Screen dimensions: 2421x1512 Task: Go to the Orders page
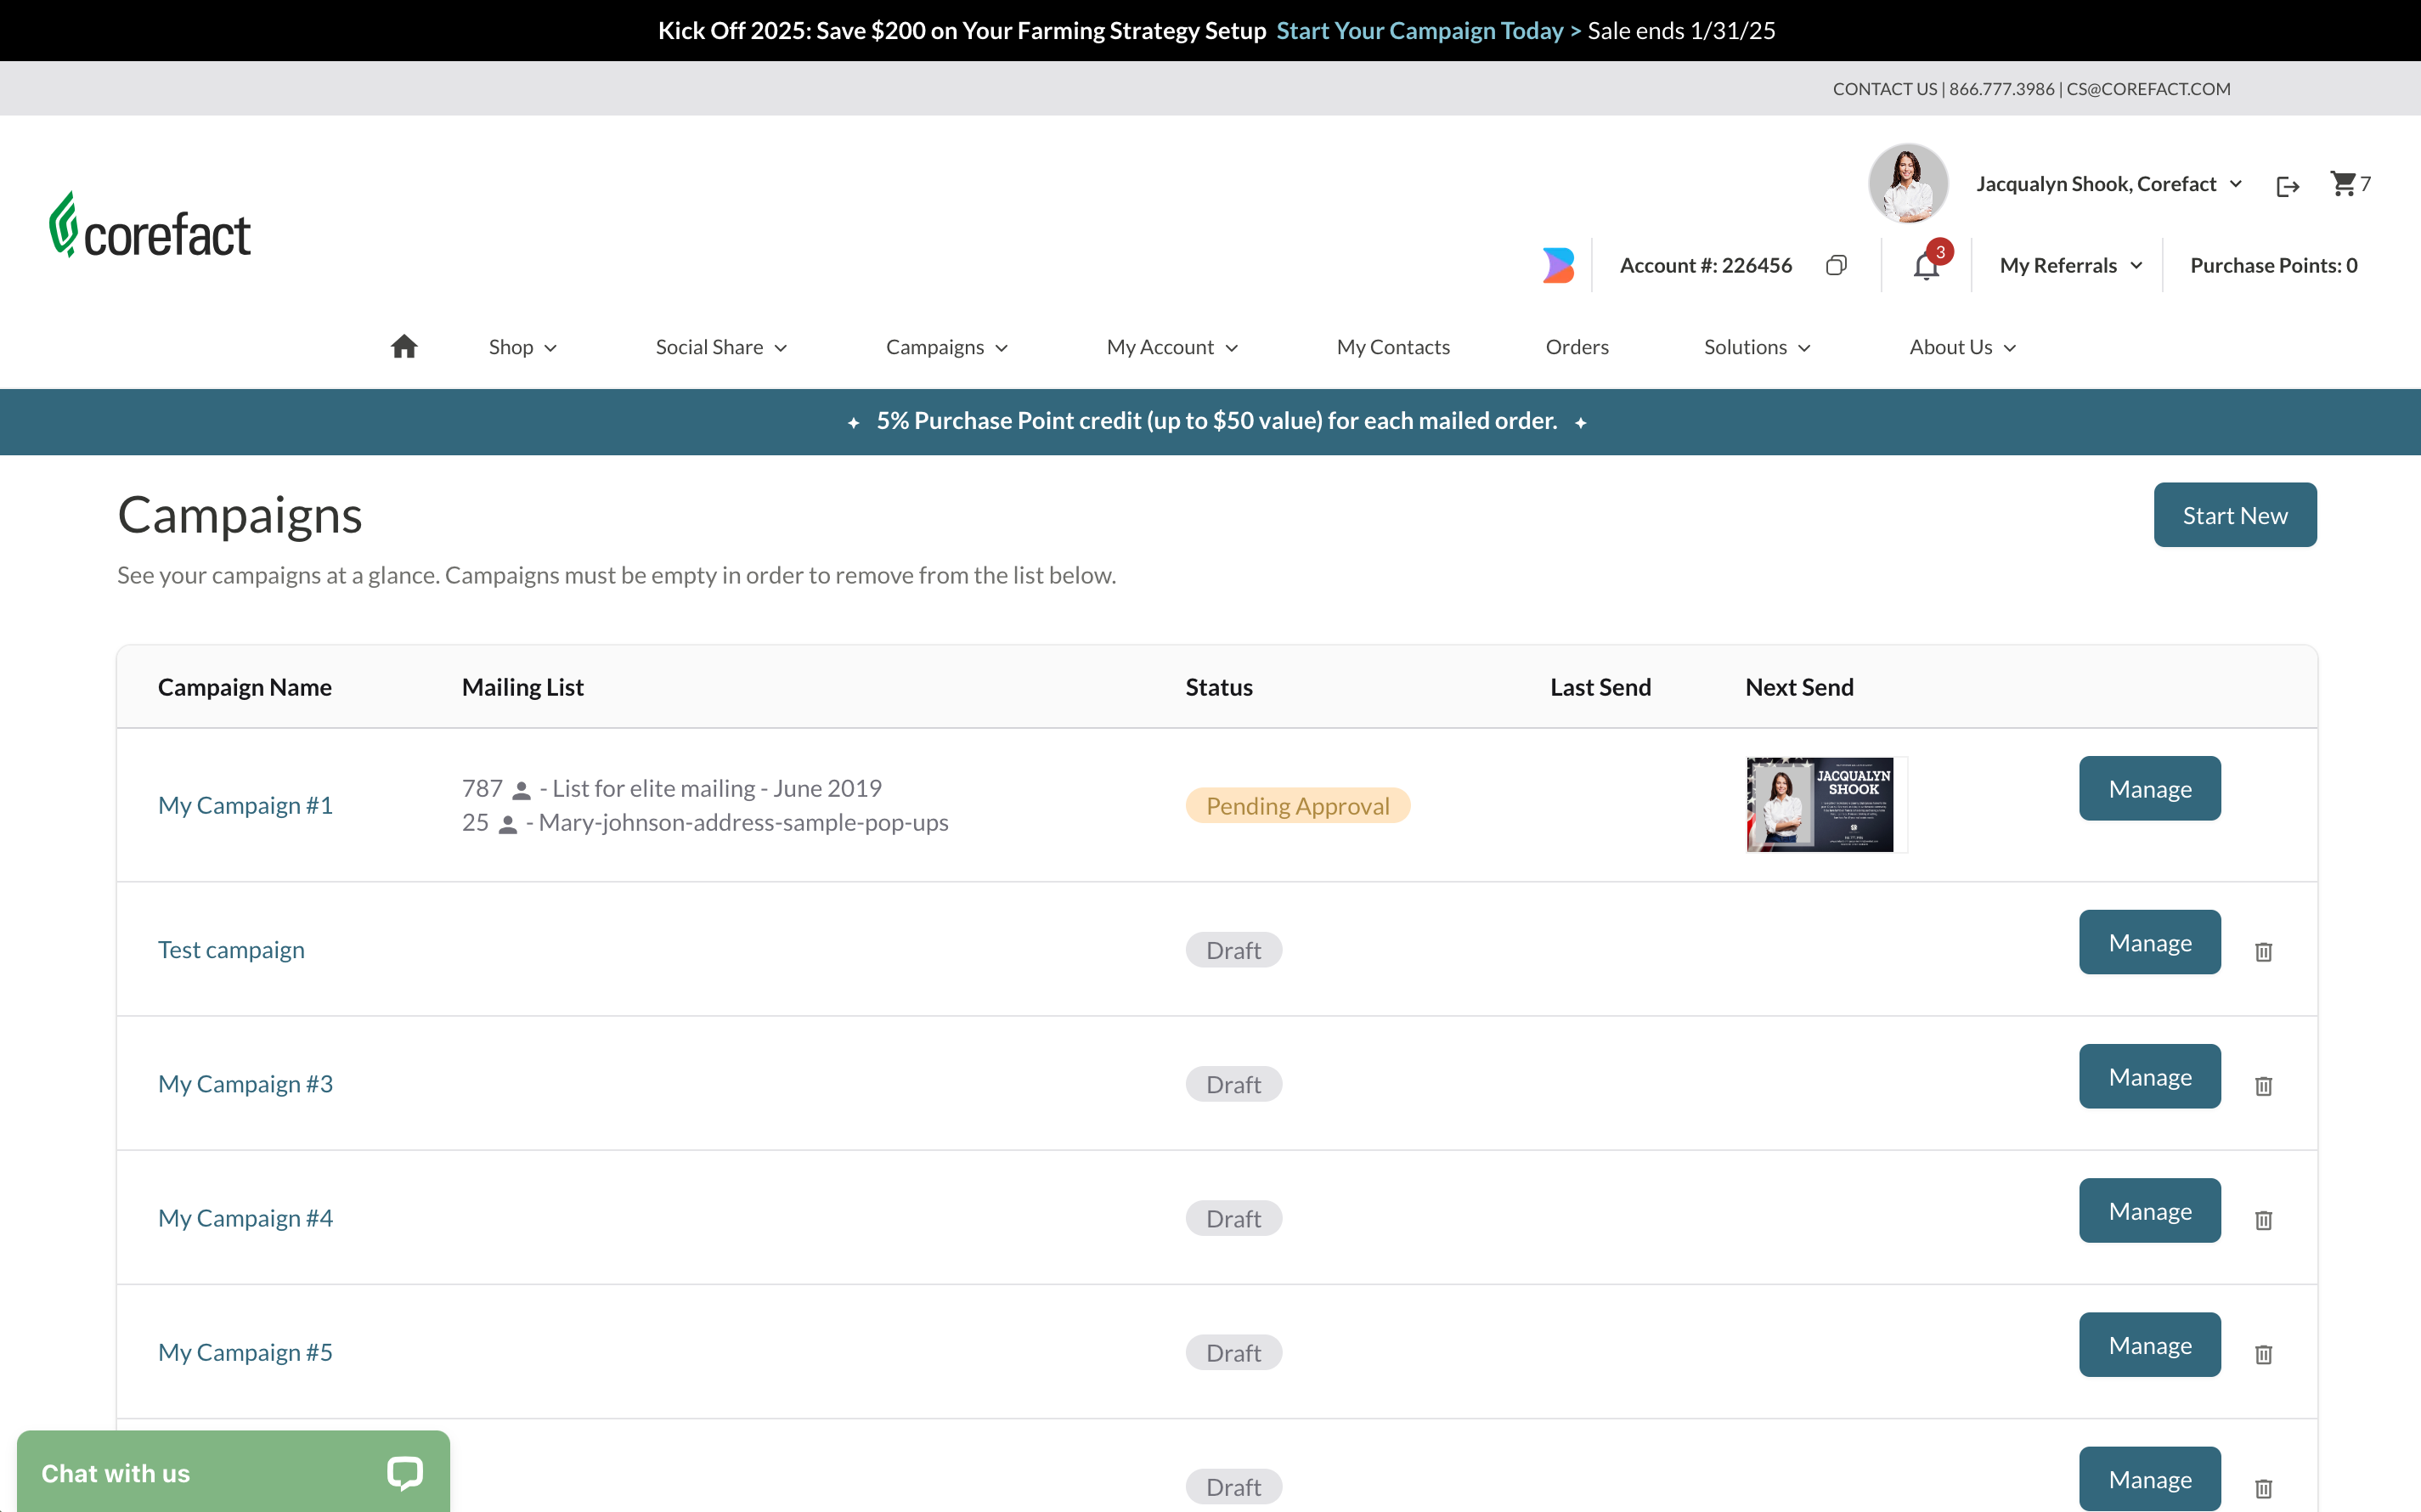[1576, 347]
